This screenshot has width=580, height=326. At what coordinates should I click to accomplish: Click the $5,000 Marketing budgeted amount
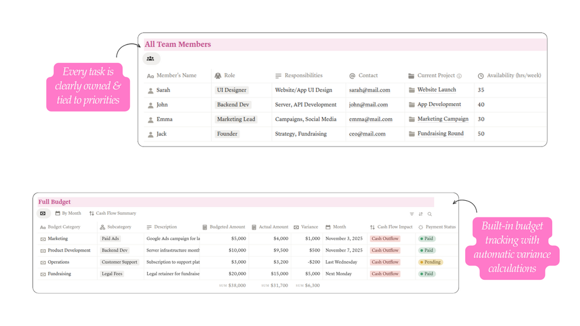[x=238, y=239]
